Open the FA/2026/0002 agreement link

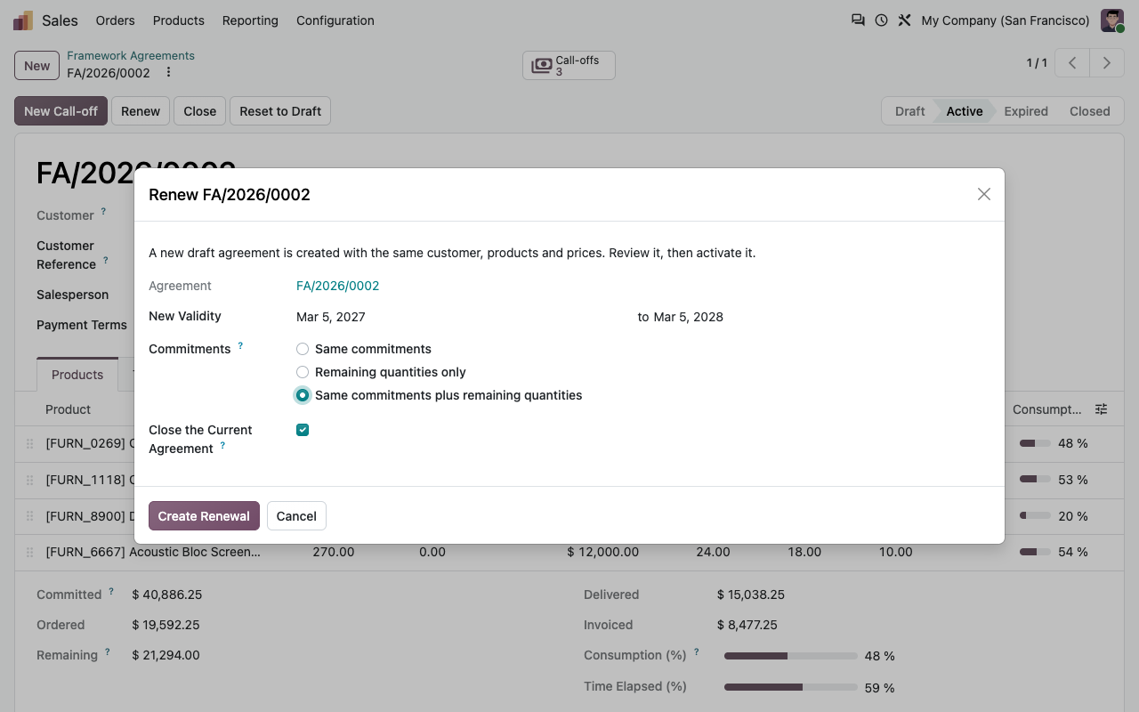pos(338,286)
